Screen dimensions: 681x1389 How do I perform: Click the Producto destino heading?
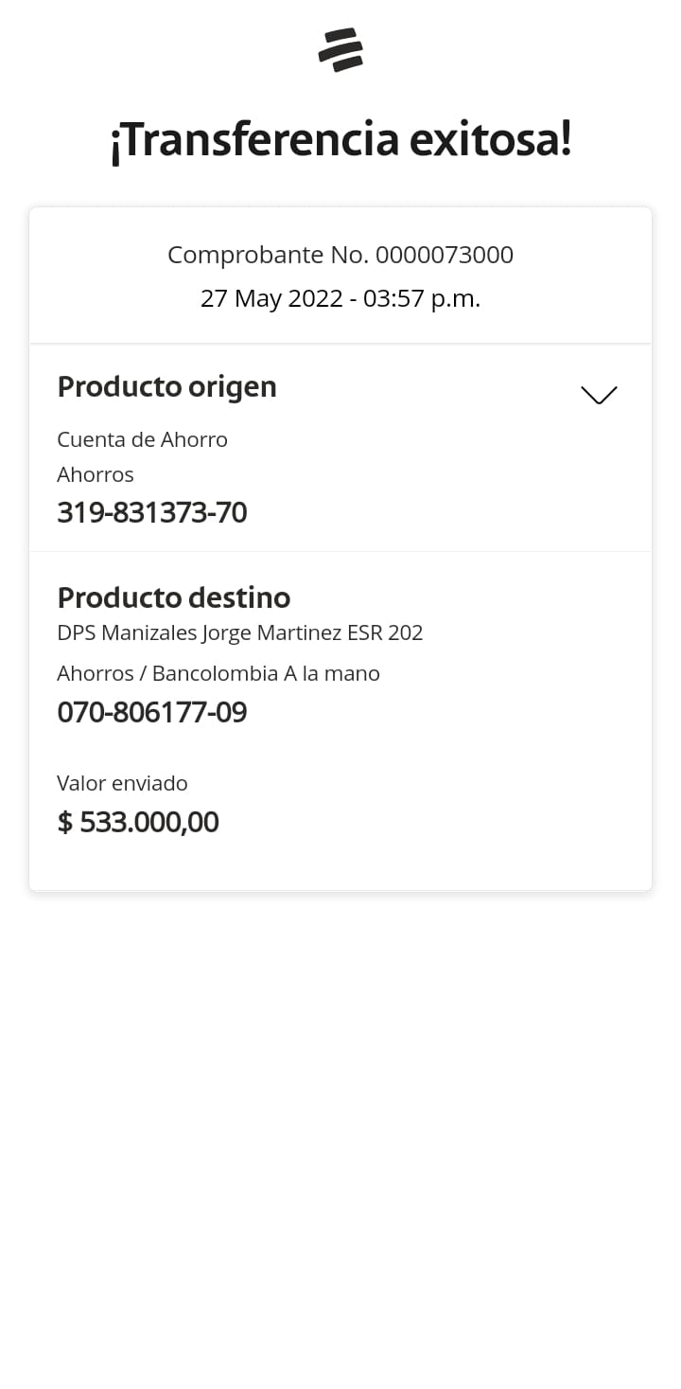coord(173,597)
